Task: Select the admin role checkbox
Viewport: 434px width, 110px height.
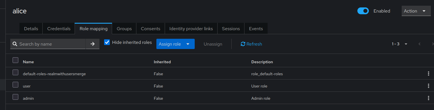Action: (15, 97)
